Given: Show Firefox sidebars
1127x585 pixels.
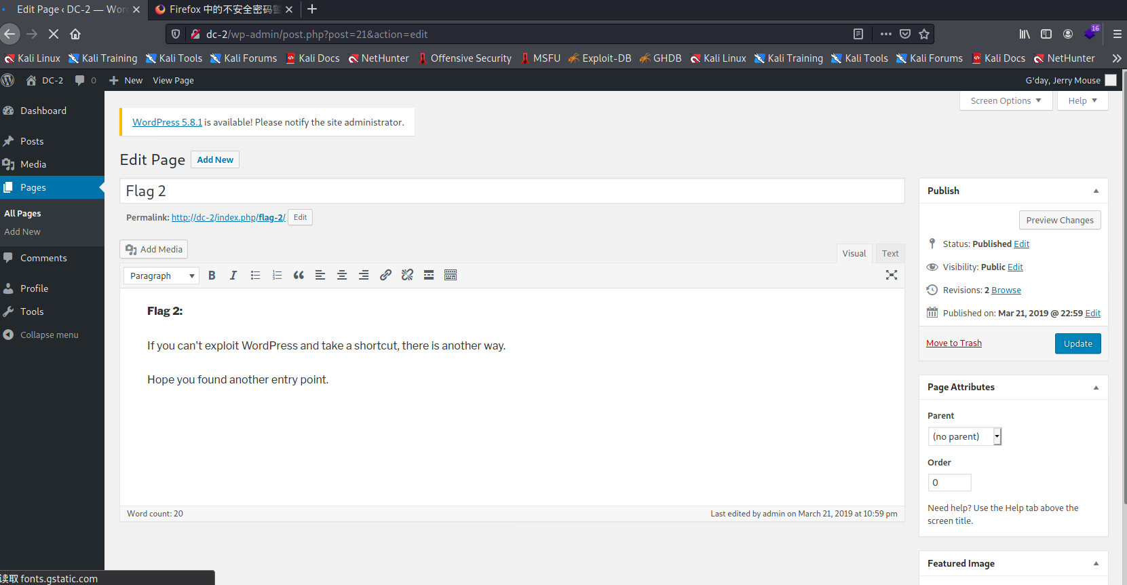Looking at the screenshot, I should coord(1046,34).
